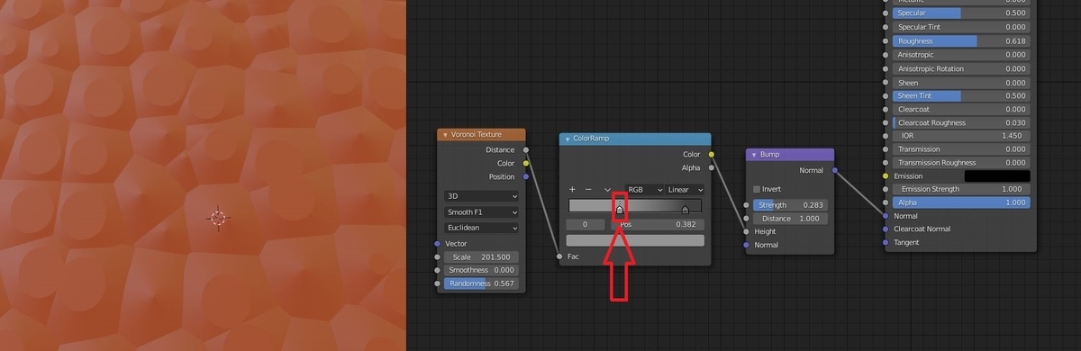This screenshot has width=1081, height=351.
Task: Click the Bump Normal output socket
Action: (x=835, y=169)
